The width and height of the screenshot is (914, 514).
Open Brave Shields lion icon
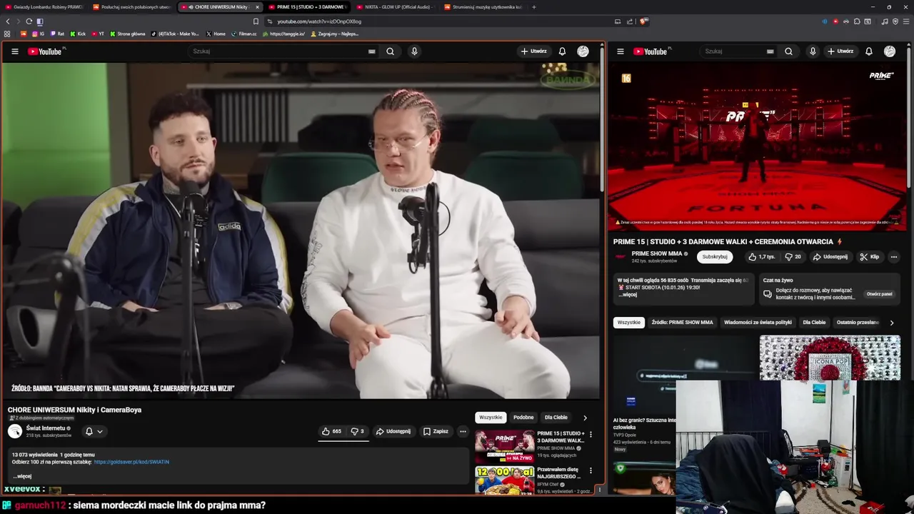pos(643,21)
